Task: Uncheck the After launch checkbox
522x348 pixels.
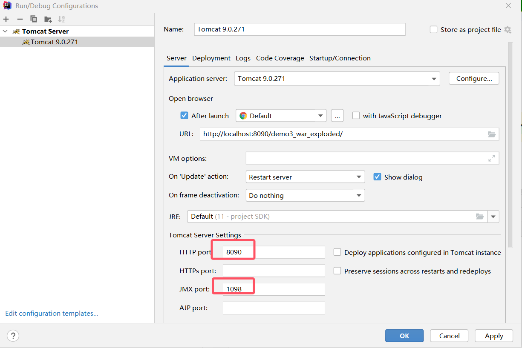Action: point(185,116)
